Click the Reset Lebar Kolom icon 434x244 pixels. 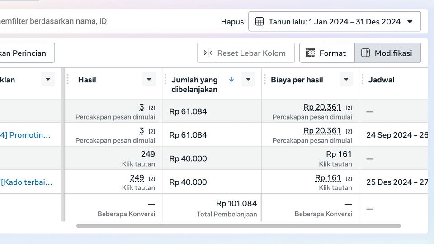208,53
